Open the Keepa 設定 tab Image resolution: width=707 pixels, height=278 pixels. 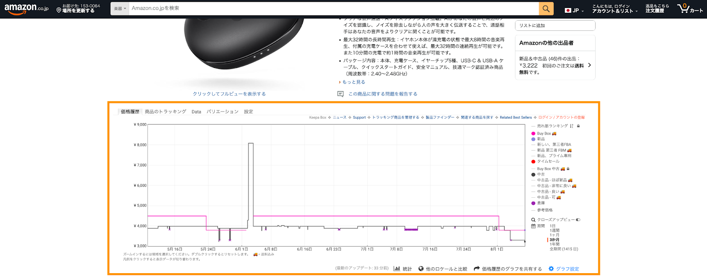(249, 112)
